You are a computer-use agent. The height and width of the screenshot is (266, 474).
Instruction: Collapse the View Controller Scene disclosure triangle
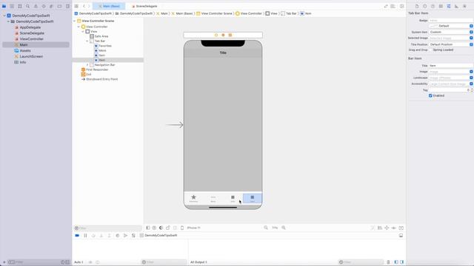click(74, 21)
